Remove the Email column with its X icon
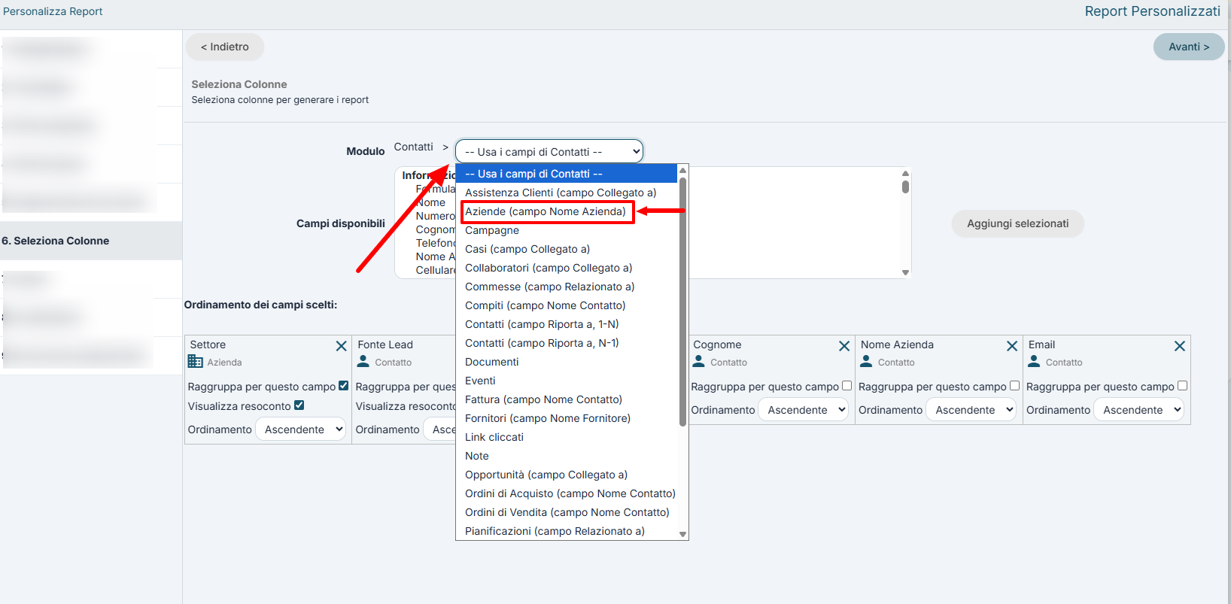This screenshot has width=1231, height=604. (x=1180, y=346)
